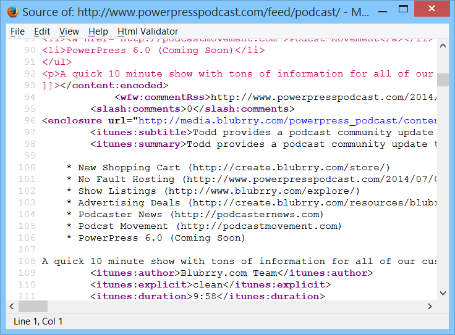Click the itunes:duration opening tag
The image size is (455, 335).
click(x=142, y=297)
